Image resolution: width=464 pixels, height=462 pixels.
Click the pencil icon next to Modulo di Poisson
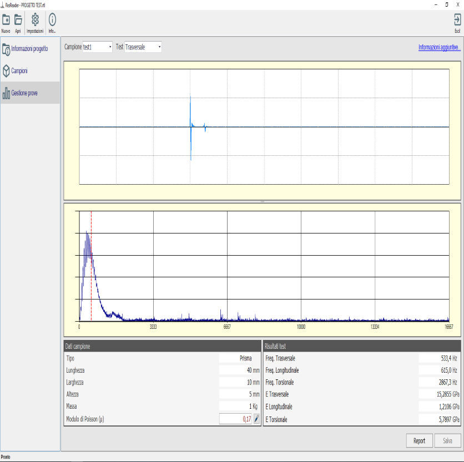[x=255, y=420]
